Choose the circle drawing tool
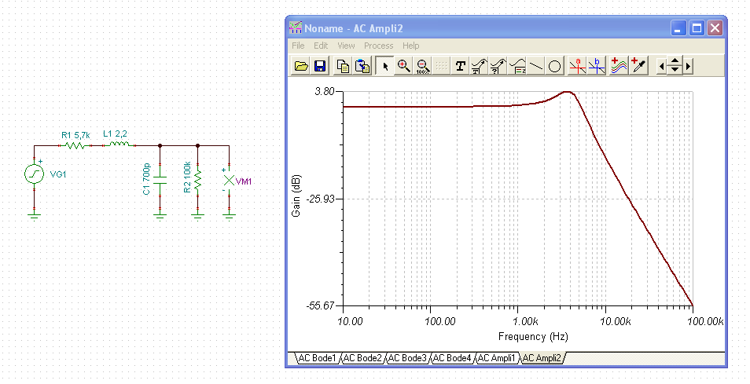Screen dimensions: 750x384 coord(554,66)
